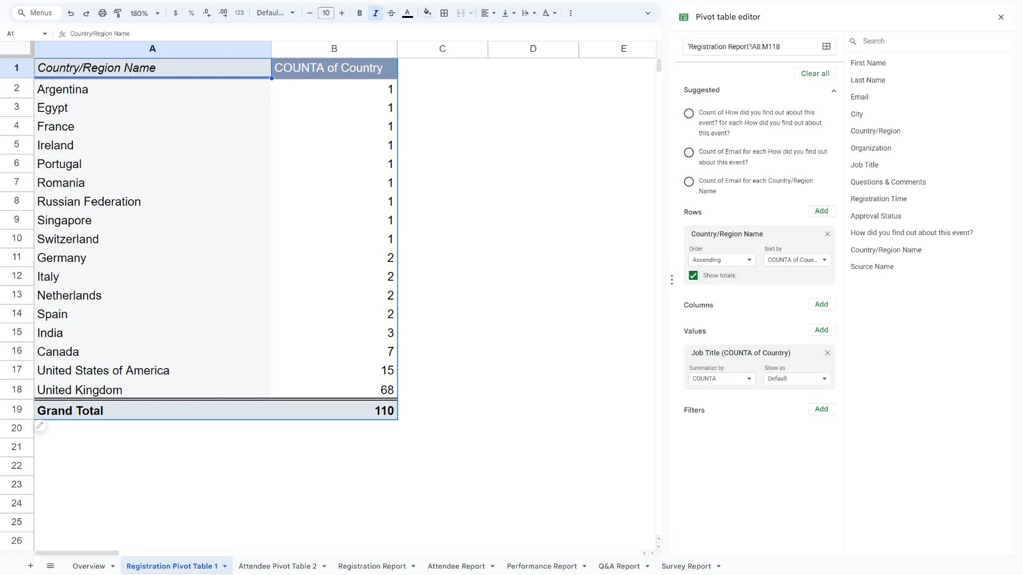Open the fill color picker

427,13
